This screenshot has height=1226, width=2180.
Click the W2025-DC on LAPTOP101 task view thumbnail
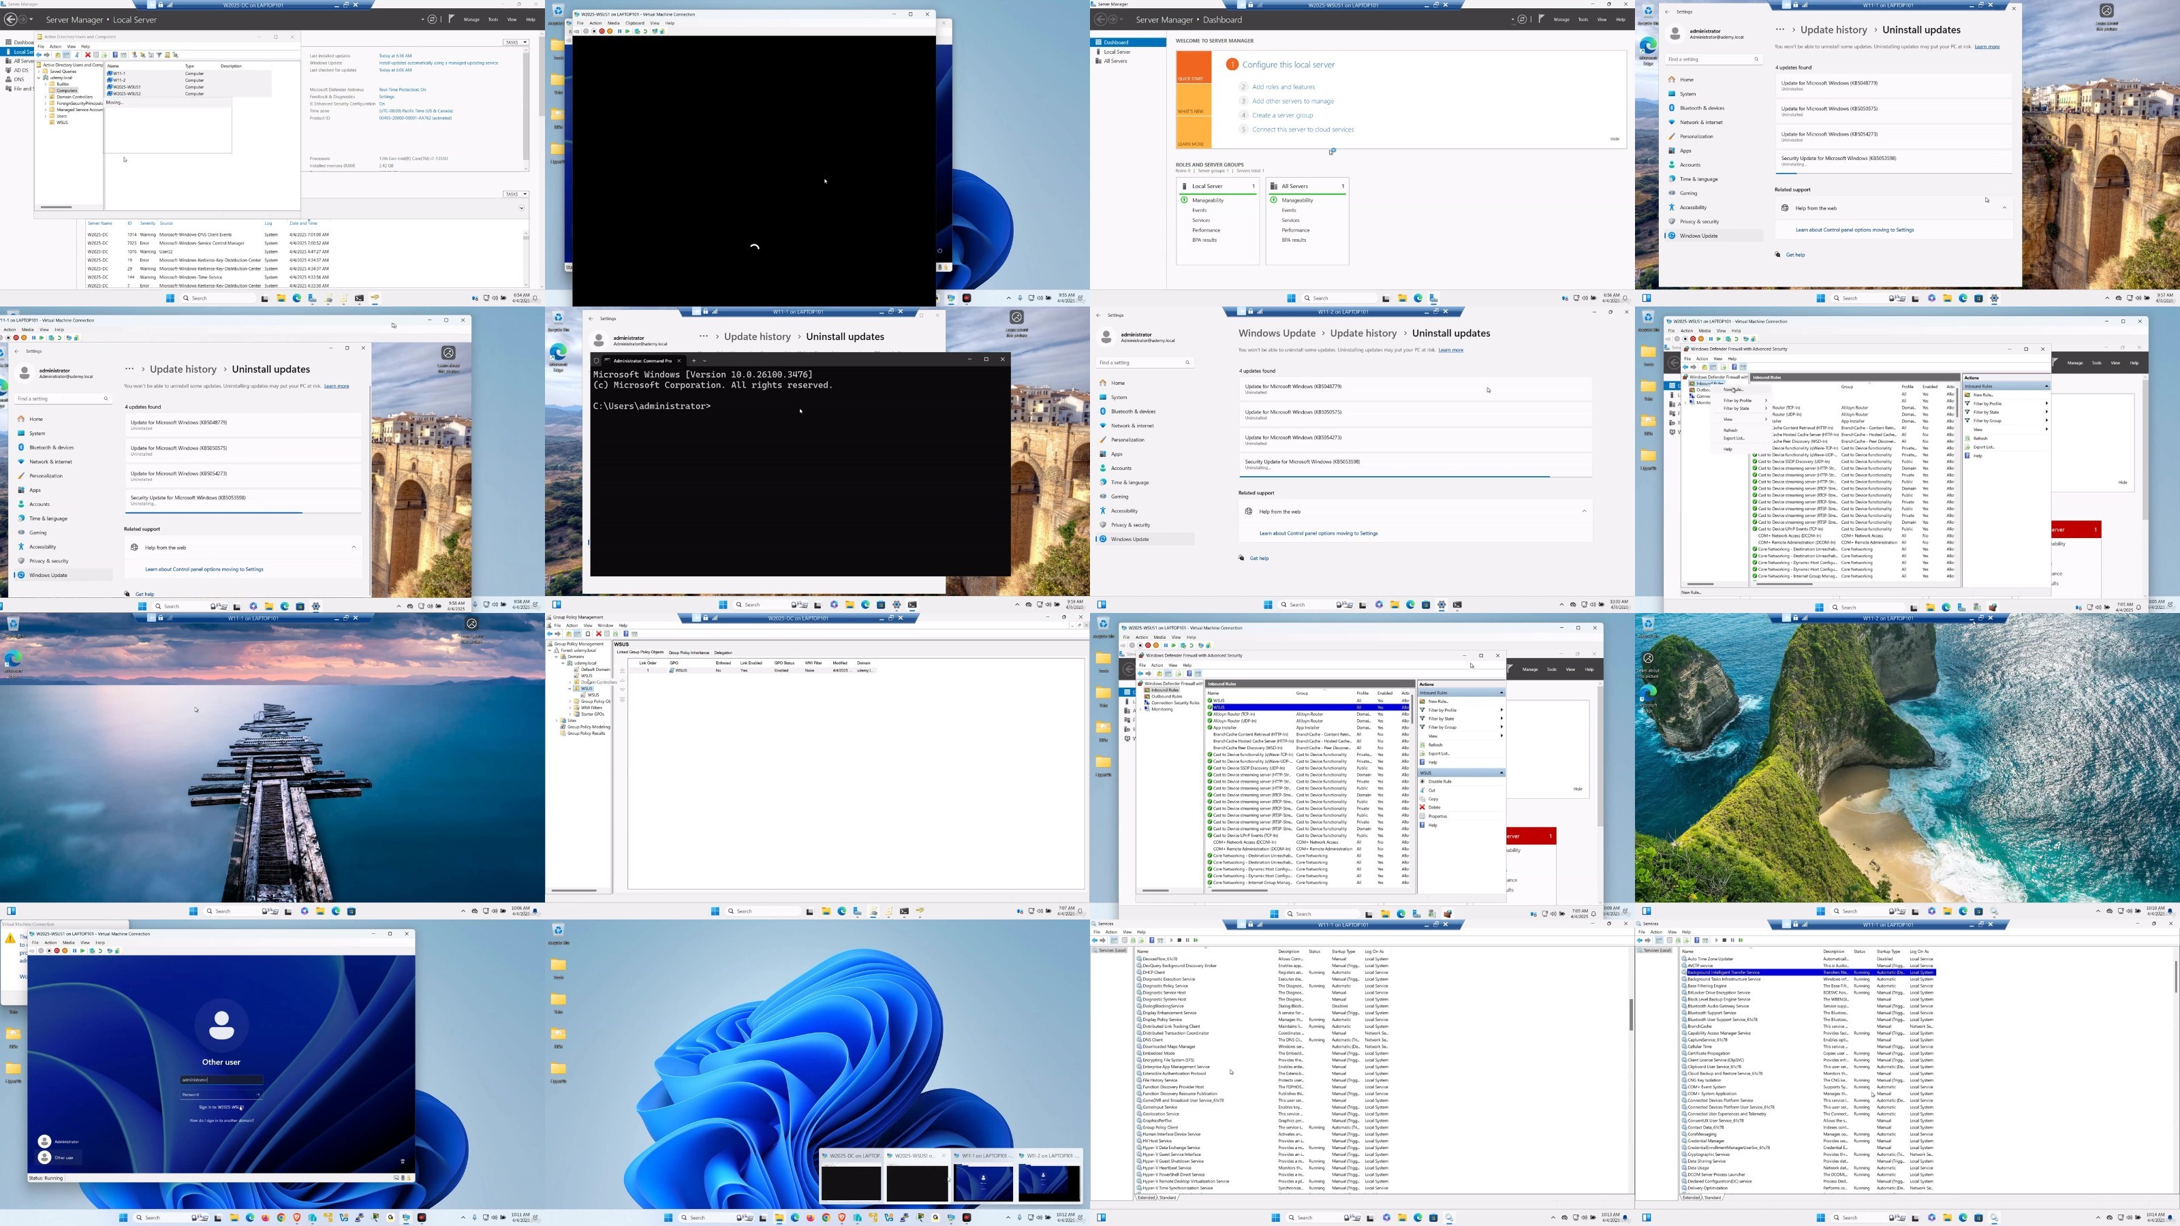pyautogui.click(x=850, y=1176)
